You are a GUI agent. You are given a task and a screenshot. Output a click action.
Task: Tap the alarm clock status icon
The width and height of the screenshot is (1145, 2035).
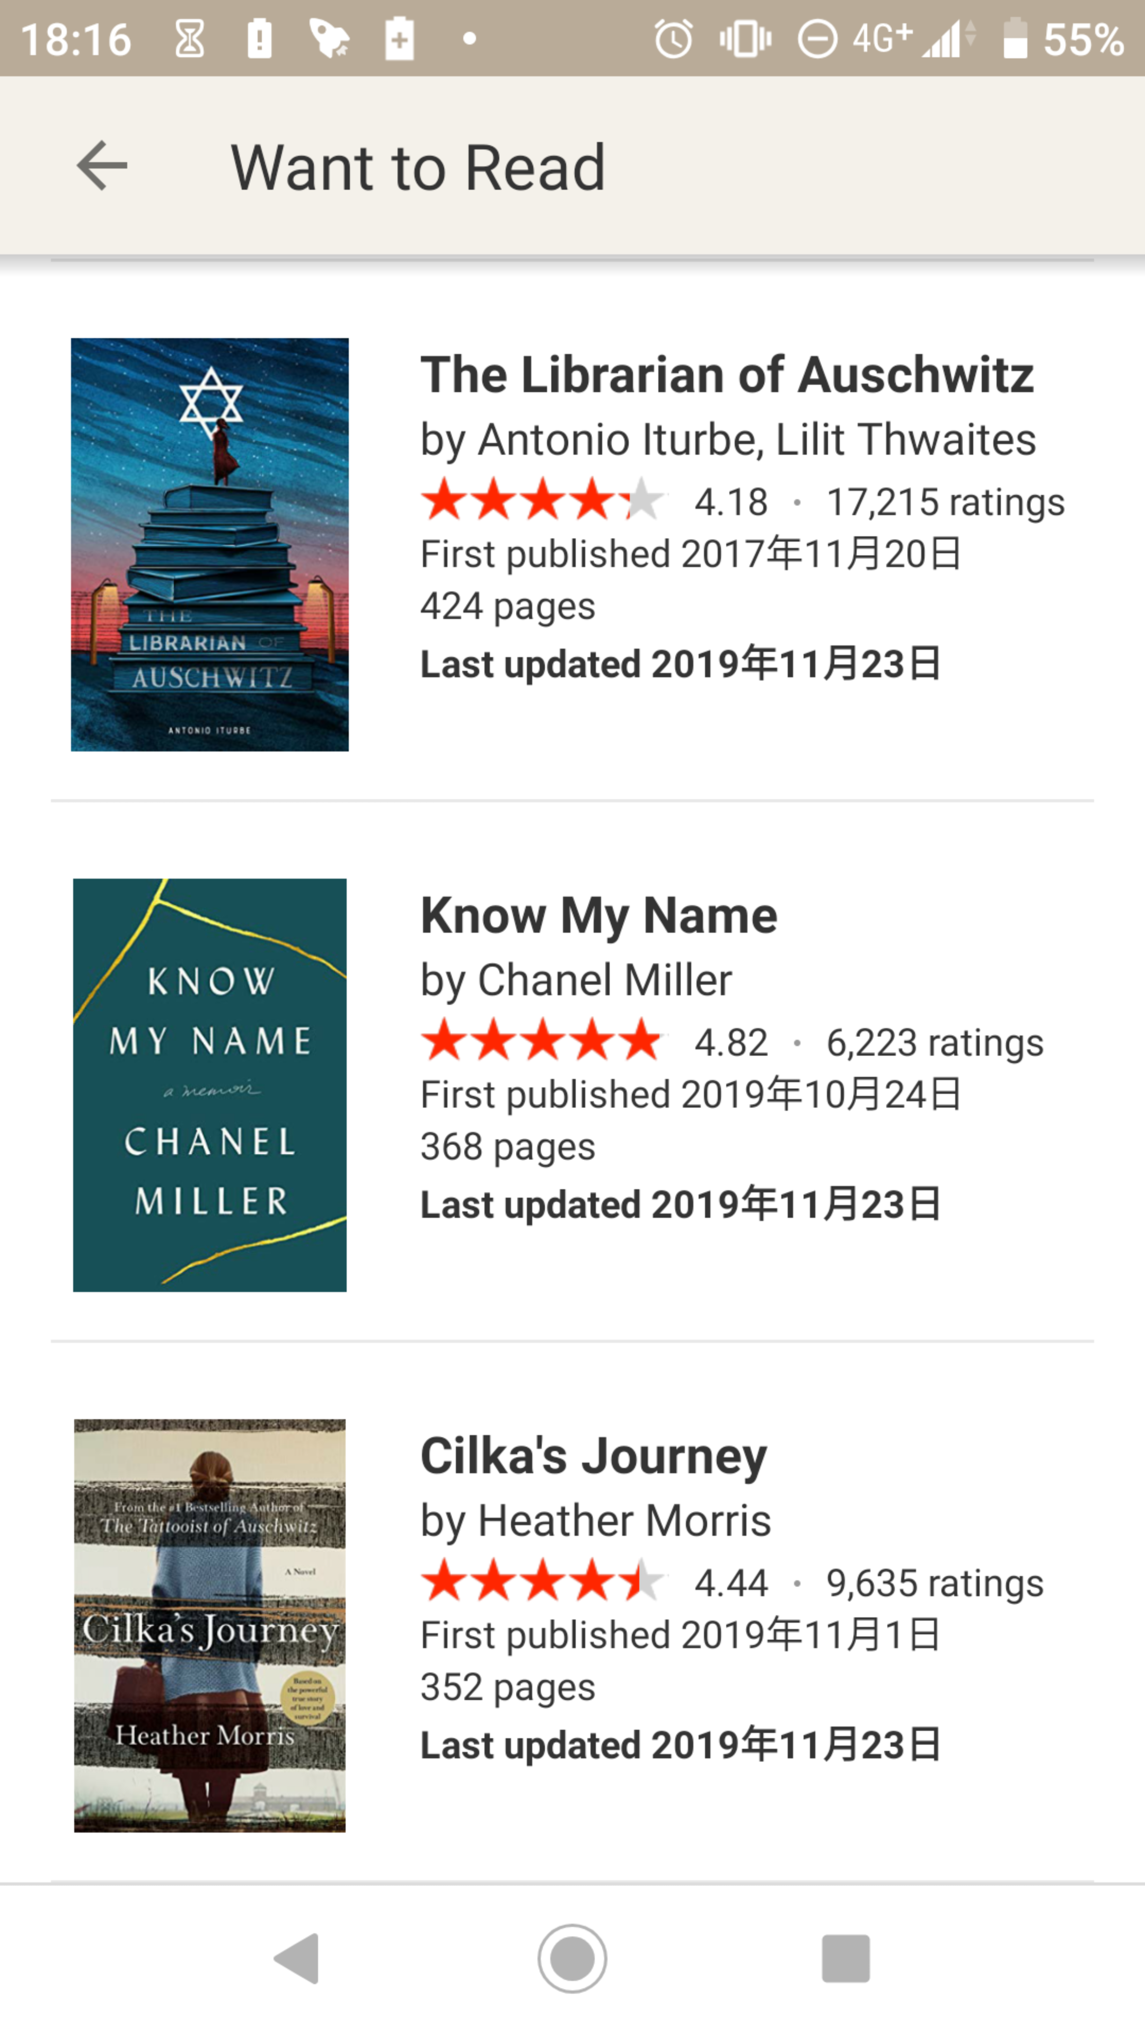(x=673, y=39)
